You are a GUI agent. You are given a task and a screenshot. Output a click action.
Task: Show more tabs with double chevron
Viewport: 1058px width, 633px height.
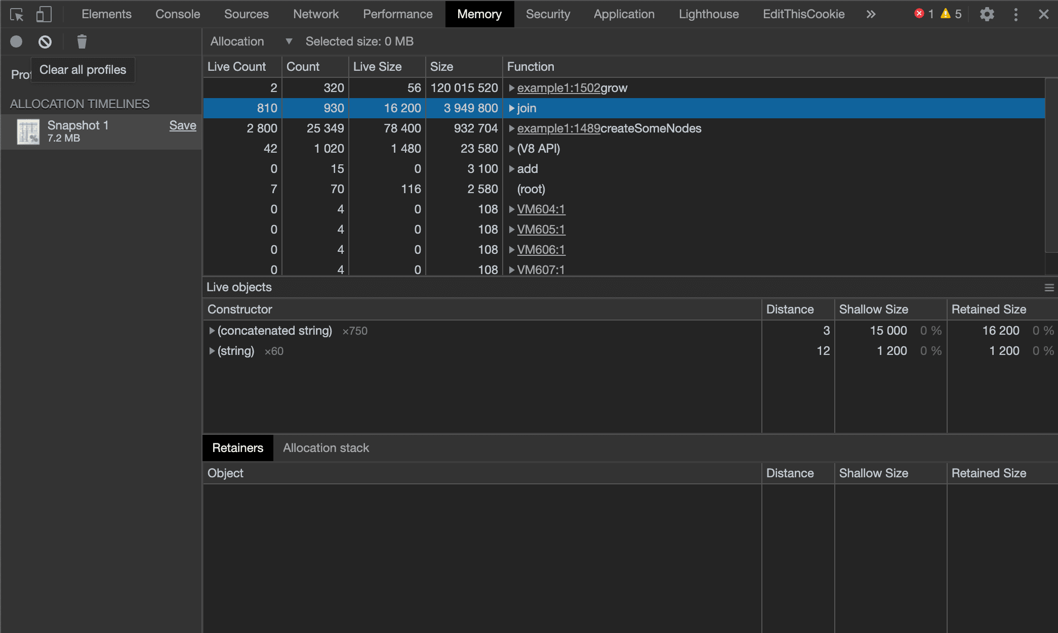click(x=871, y=14)
